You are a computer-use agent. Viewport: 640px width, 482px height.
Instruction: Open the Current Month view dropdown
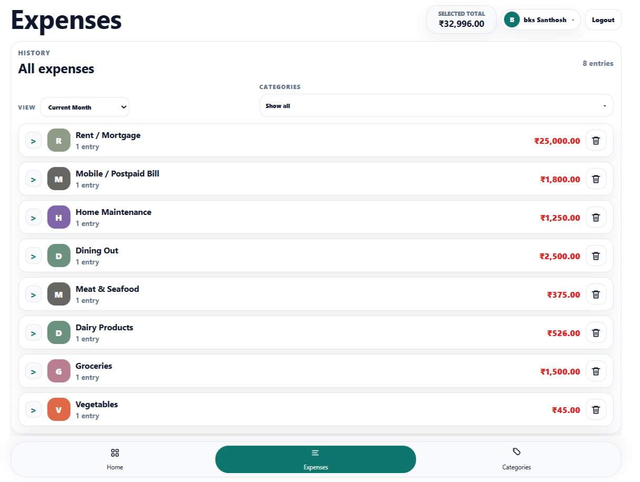tap(85, 107)
